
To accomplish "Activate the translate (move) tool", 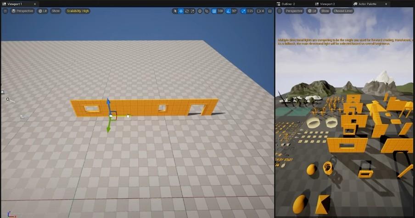I will point(181,11).
